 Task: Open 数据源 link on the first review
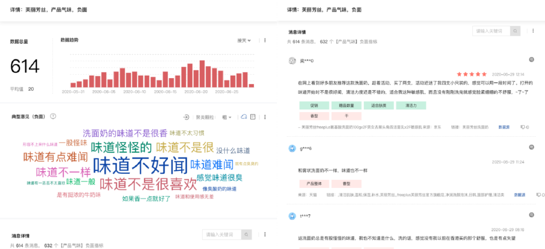(504, 127)
